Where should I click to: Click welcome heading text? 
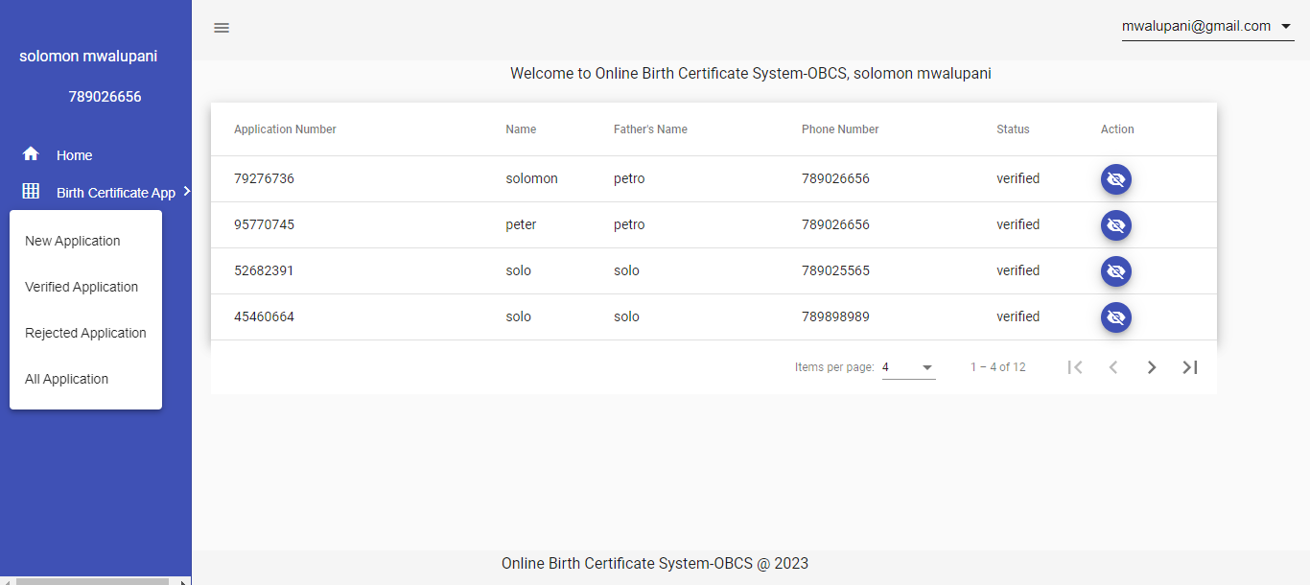tap(751, 73)
